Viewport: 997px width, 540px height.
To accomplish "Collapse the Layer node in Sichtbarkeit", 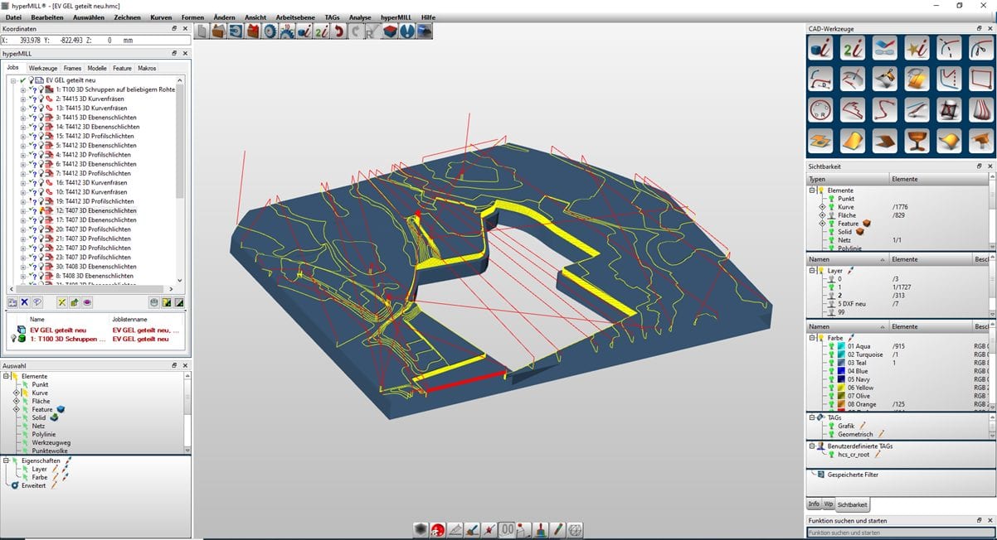I will click(x=812, y=271).
